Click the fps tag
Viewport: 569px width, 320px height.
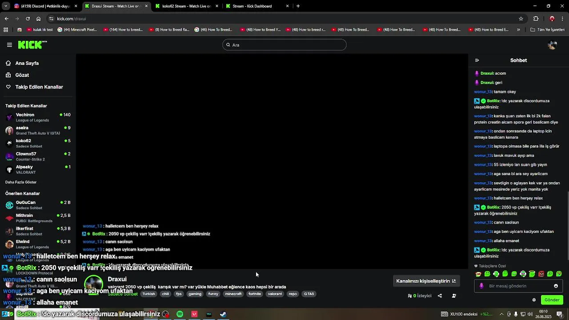(179, 294)
